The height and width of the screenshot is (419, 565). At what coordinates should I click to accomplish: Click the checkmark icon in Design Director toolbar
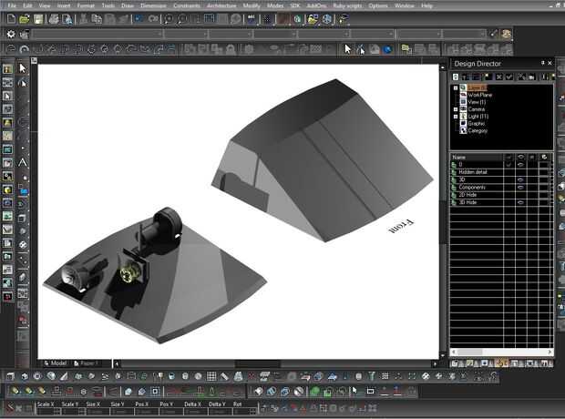[508, 77]
